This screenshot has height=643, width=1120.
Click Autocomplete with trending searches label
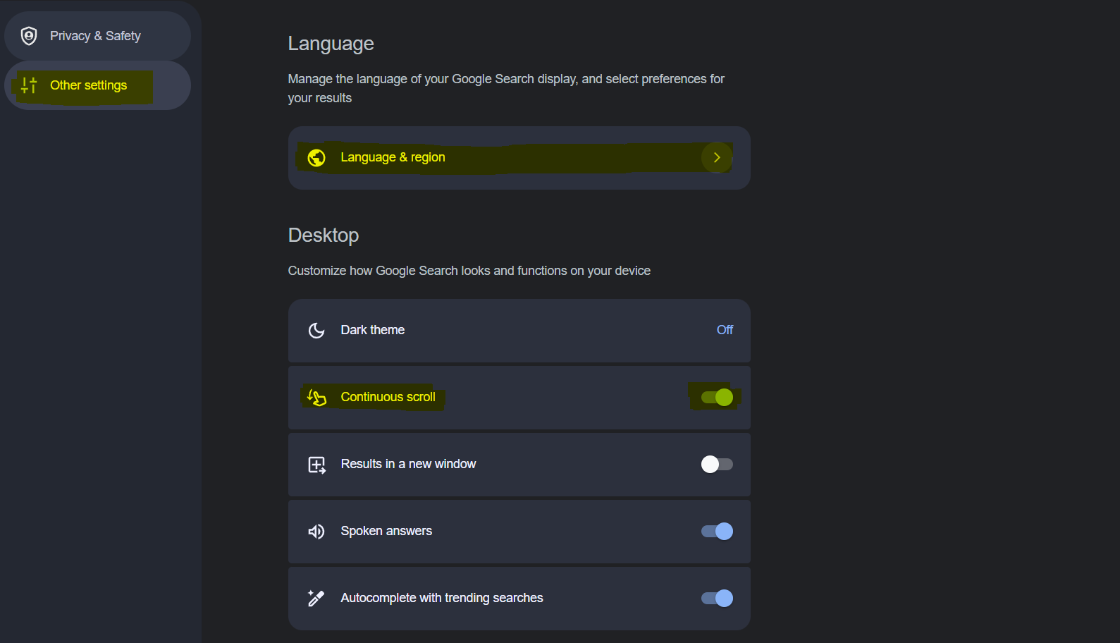click(x=442, y=598)
